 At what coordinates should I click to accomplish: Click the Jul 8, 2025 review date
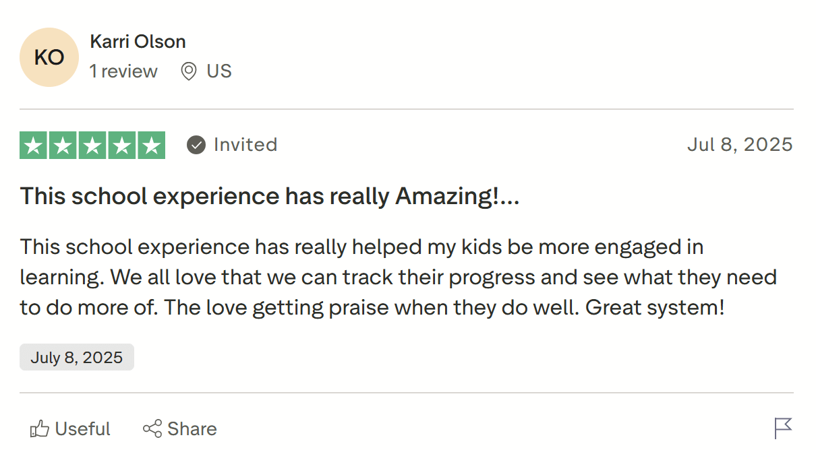740,144
